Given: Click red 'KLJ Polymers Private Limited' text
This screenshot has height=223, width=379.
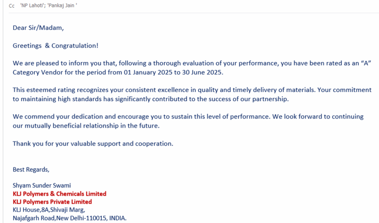Looking at the screenshot, I should tap(52, 202).
